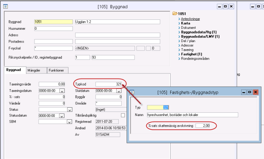Open the Taxeringsdatum date dropdown
The width and height of the screenshot is (264, 159).
62,91
